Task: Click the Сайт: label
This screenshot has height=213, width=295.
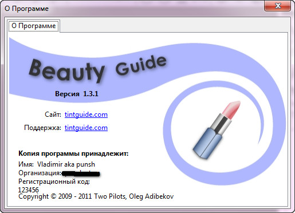Action: [x=53, y=115]
